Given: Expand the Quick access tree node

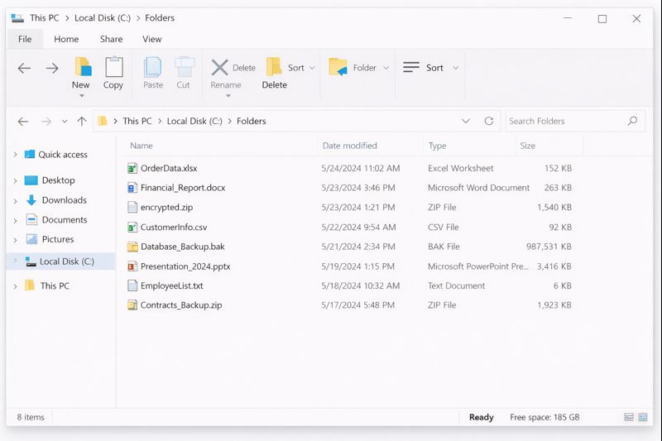Looking at the screenshot, I should (16, 155).
